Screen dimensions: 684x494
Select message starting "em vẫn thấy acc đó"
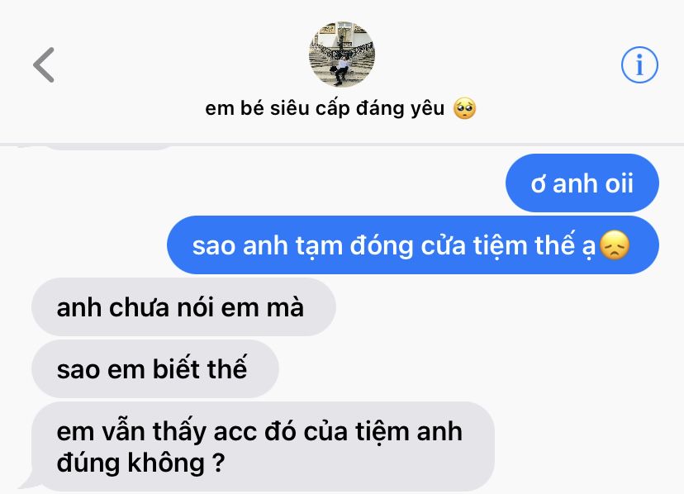(263, 446)
